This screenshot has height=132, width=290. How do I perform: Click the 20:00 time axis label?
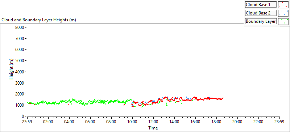coord(237,122)
